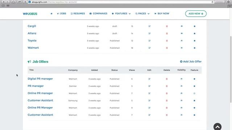This screenshot has height=130, width=232.
Task: Open the Buy Now menu item
Action: pos(162,14)
